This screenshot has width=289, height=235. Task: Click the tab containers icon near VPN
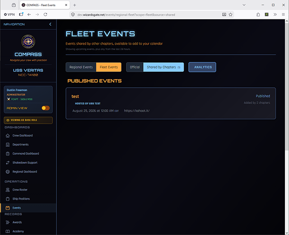click(21, 14)
